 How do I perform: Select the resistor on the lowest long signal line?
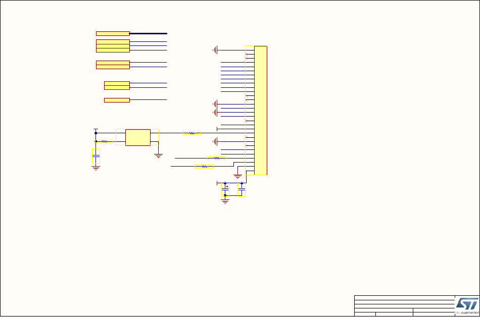[x=204, y=166]
